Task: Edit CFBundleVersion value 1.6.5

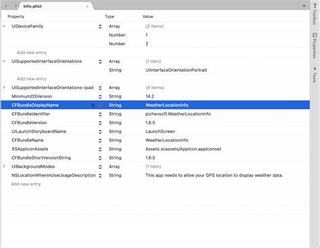Action: pos(150,122)
